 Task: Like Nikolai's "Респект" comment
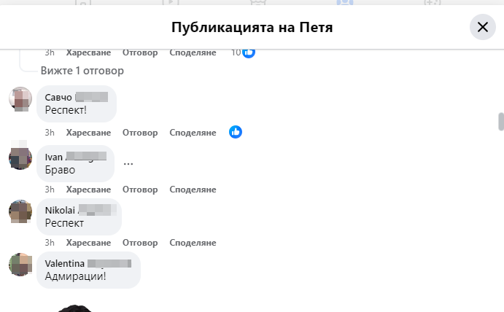tap(88, 242)
